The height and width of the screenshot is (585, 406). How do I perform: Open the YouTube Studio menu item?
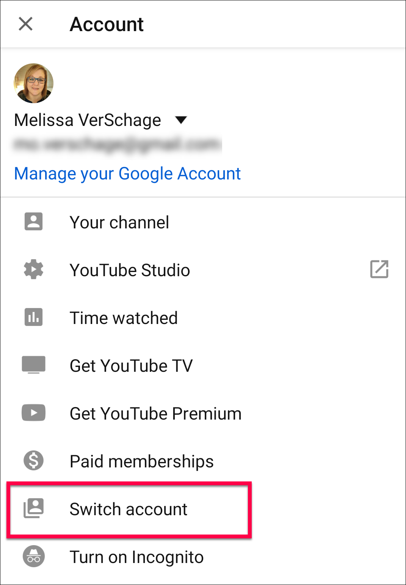(x=203, y=270)
